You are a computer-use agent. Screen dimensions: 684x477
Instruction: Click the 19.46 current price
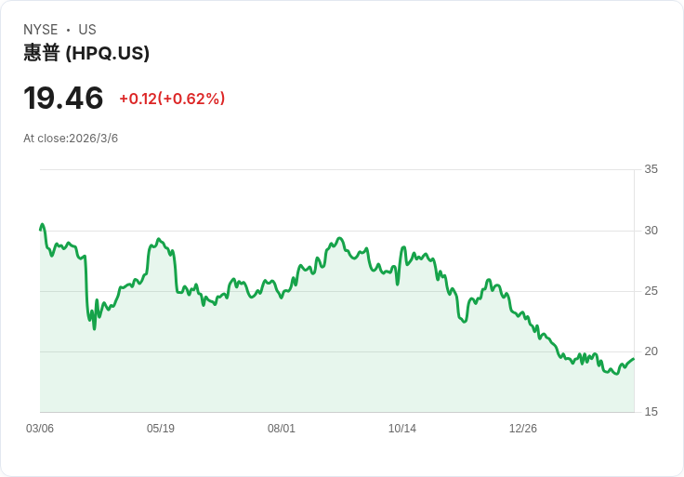(x=63, y=99)
